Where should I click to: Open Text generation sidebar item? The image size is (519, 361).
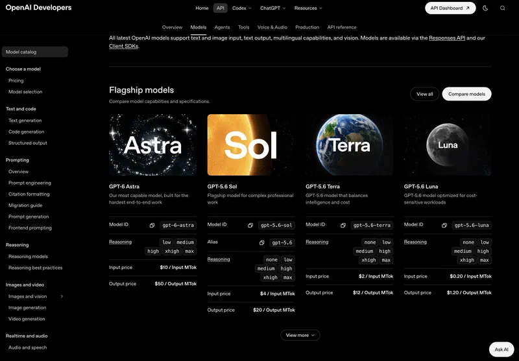pyautogui.click(x=25, y=121)
